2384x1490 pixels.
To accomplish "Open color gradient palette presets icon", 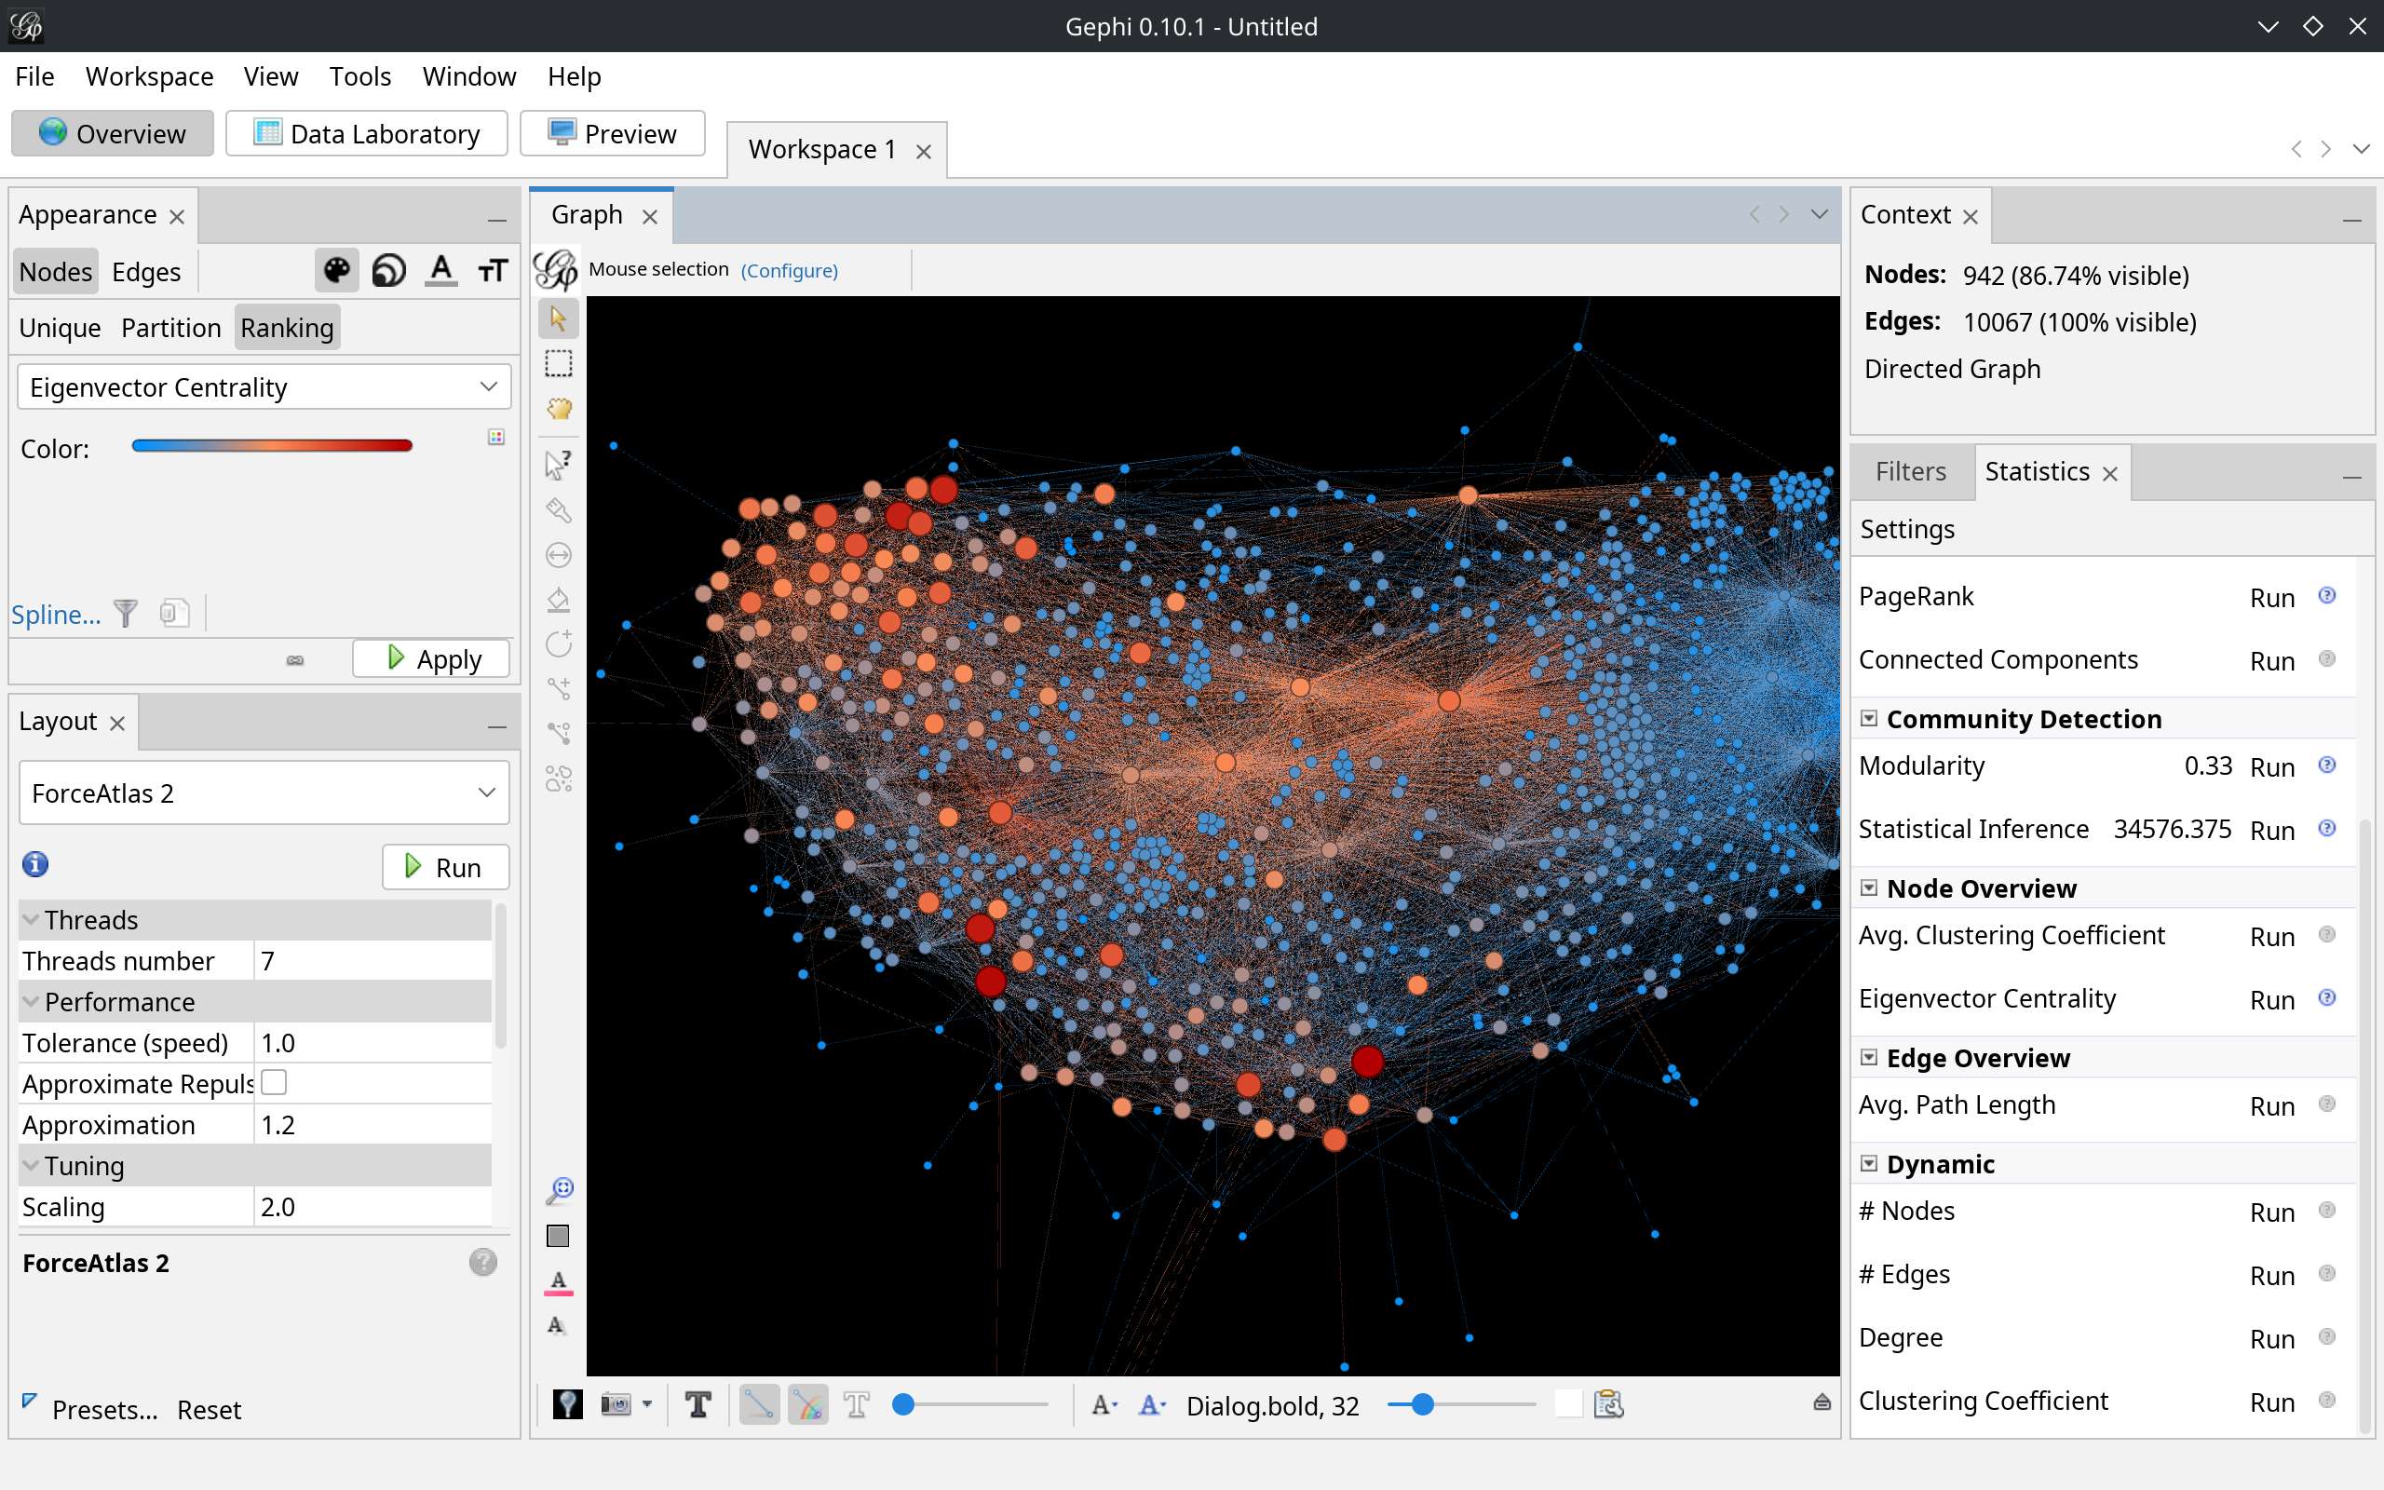I will [x=496, y=437].
